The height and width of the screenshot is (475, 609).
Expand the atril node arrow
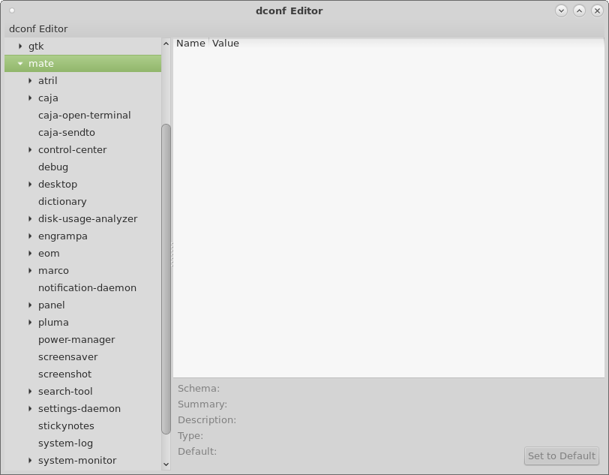point(30,81)
